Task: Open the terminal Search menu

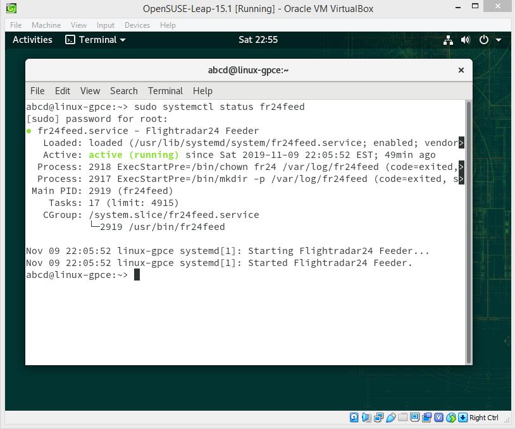Action: click(x=124, y=91)
